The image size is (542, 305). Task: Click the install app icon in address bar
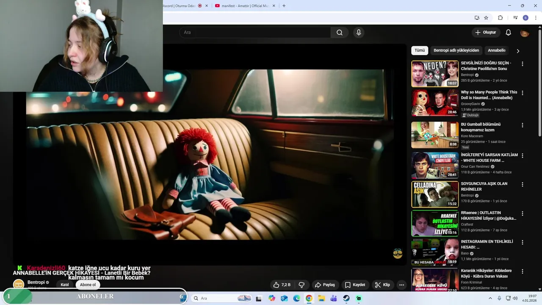[x=477, y=18]
